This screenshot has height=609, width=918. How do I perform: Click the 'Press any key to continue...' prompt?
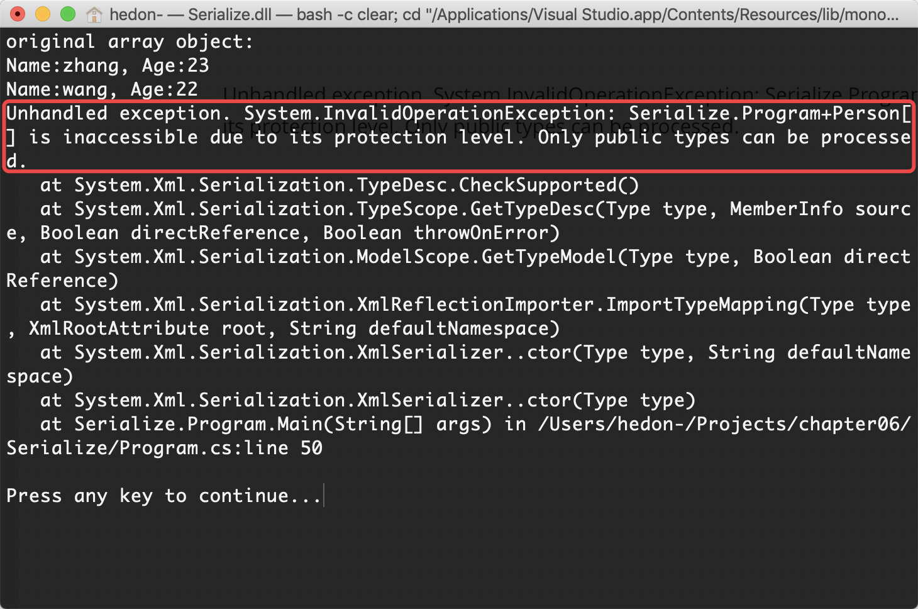163,496
